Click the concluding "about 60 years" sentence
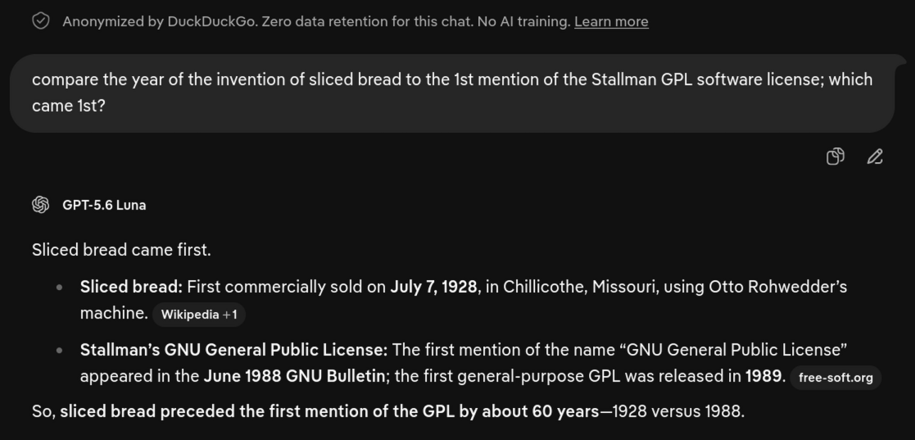915x440 pixels. click(x=388, y=411)
